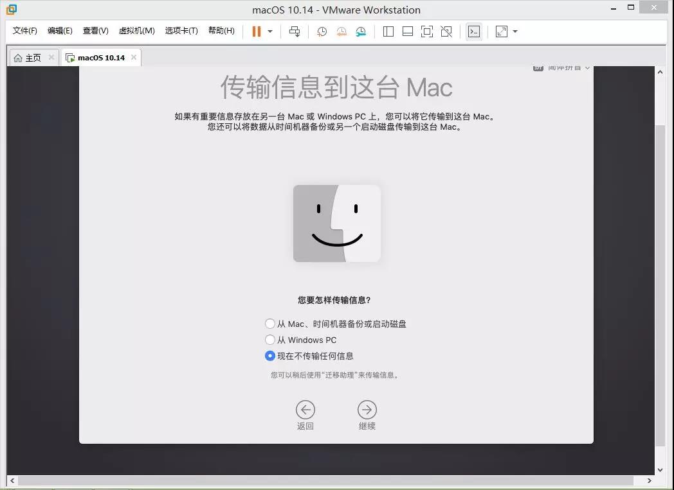Toggle the library sidebar panel icon
Screen dimensions: 674x490
(388, 31)
